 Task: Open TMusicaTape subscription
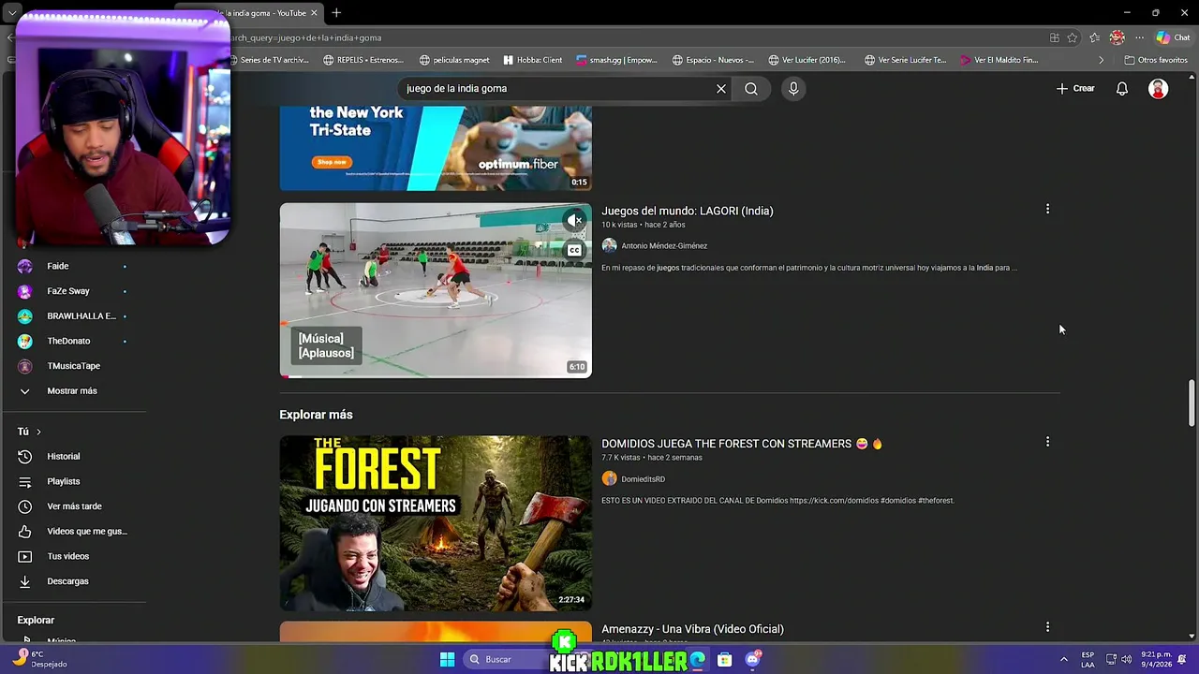(73, 366)
